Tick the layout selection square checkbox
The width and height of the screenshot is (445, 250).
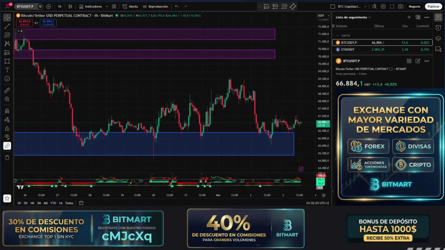333,6
